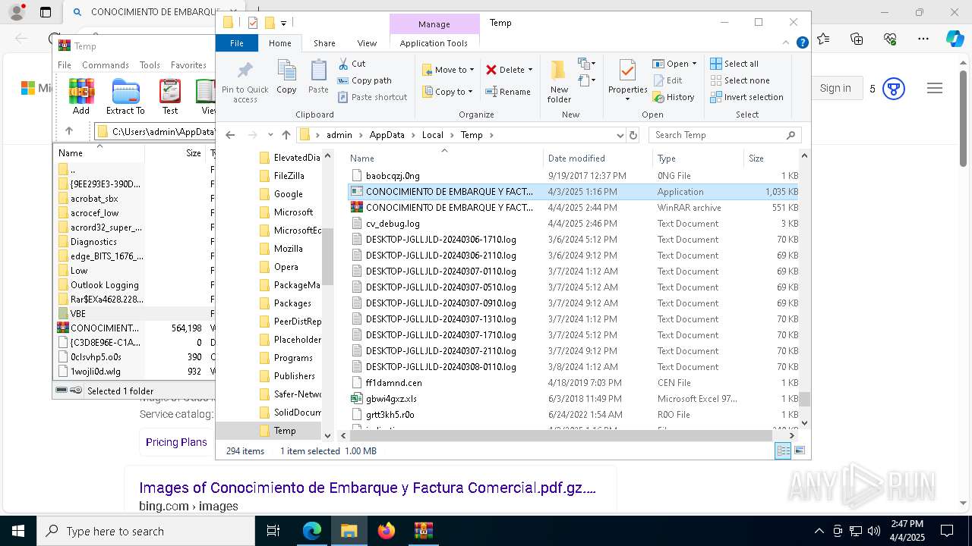Expand the chevron after Temp in address path
Image resolution: width=972 pixels, height=546 pixels.
(x=491, y=135)
